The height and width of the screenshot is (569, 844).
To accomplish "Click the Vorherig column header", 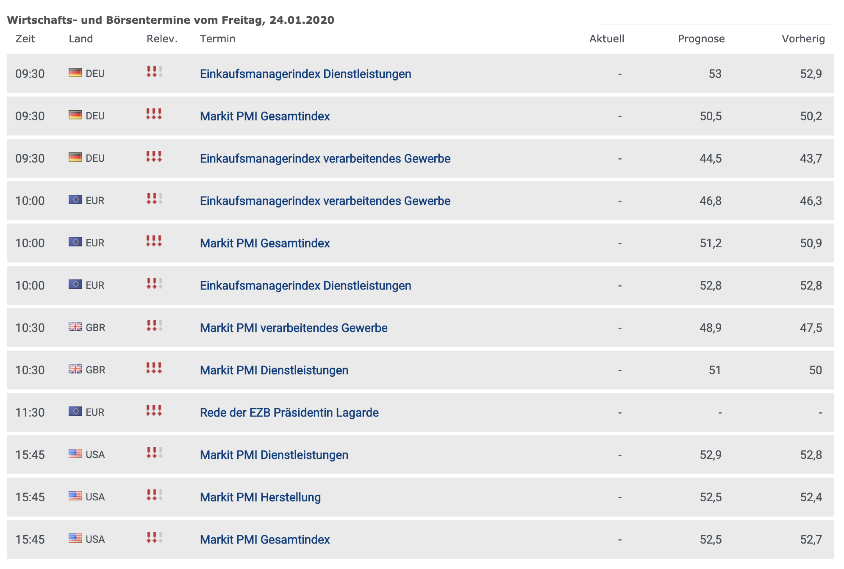I will [x=803, y=39].
